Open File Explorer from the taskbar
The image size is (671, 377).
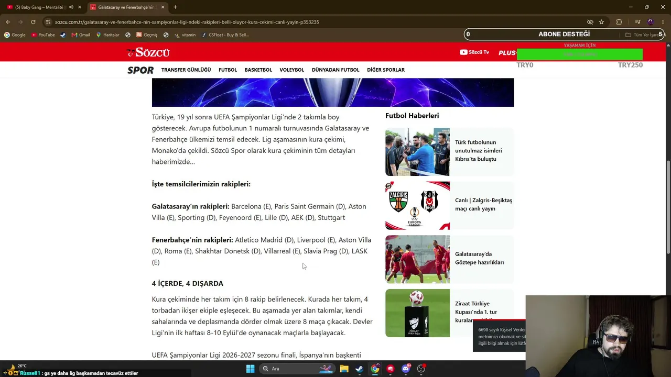click(344, 369)
